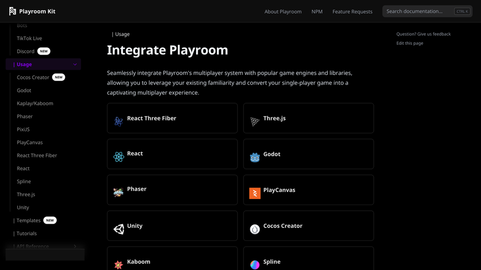
Task: Click the Three.js triangle mesh icon
Action: point(255,122)
